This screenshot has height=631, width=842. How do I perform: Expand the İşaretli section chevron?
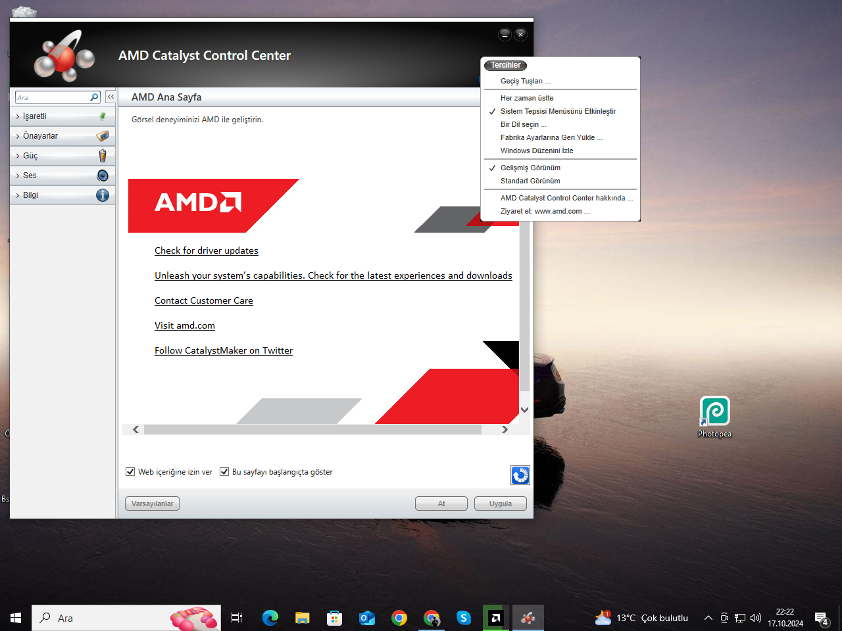click(18, 117)
